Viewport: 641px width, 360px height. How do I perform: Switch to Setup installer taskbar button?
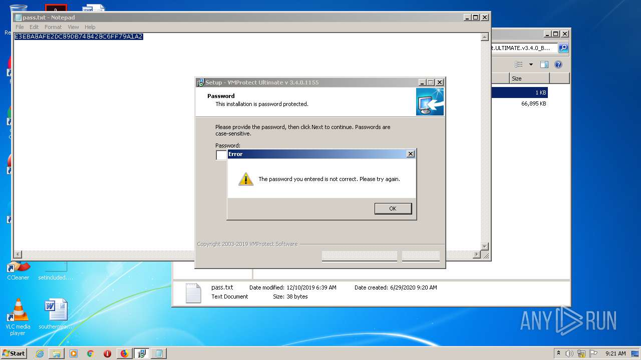coord(142,353)
